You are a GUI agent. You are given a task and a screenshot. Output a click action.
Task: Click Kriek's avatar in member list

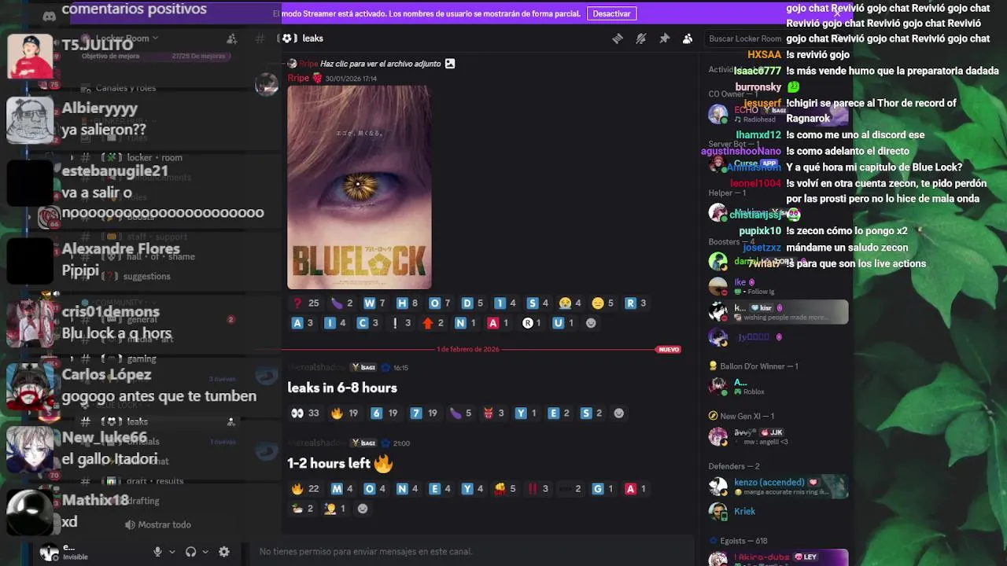point(717,512)
